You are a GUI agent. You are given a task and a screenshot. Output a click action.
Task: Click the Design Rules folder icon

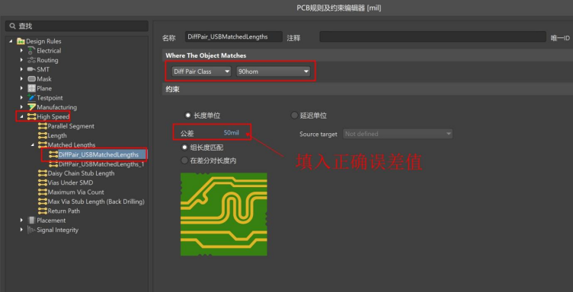click(21, 41)
